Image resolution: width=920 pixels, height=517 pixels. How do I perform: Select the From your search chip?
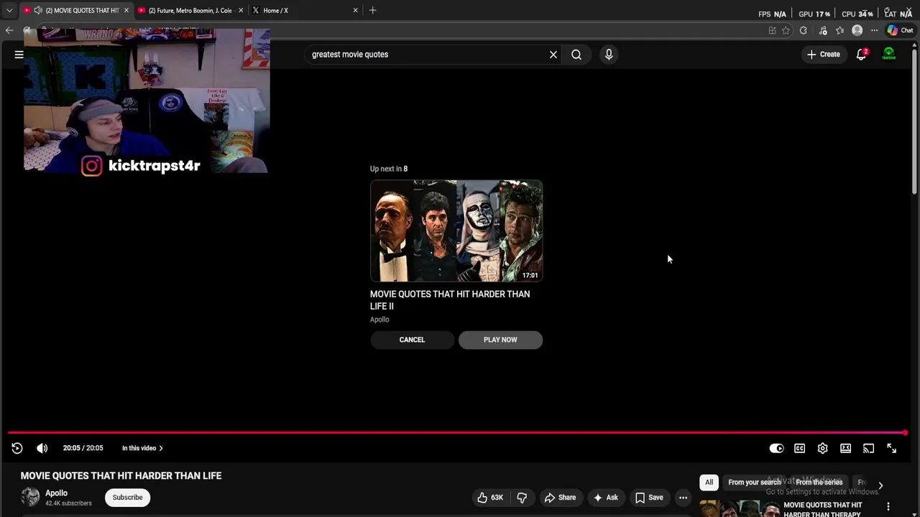click(754, 483)
